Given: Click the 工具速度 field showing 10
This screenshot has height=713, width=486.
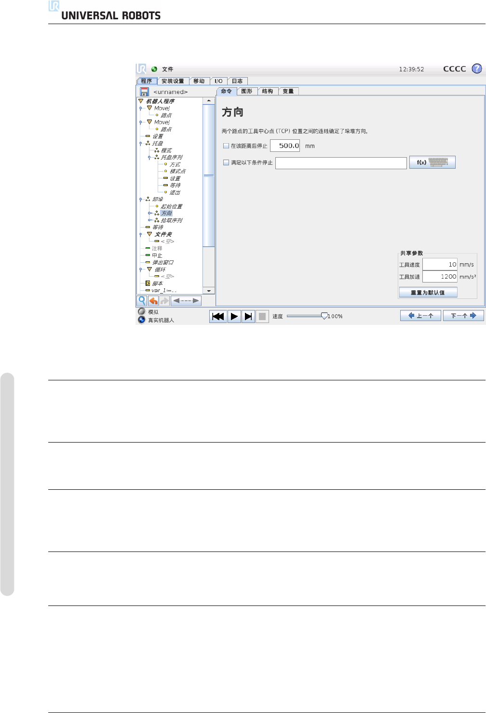Looking at the screenshot, I should click(440, 264).
